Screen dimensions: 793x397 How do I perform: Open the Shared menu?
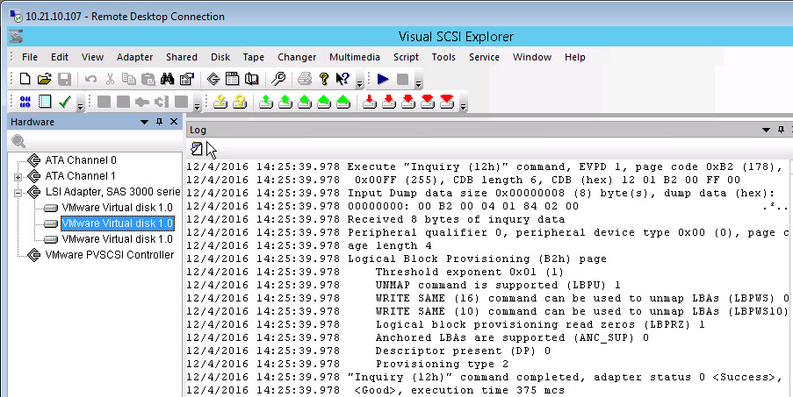182,57
